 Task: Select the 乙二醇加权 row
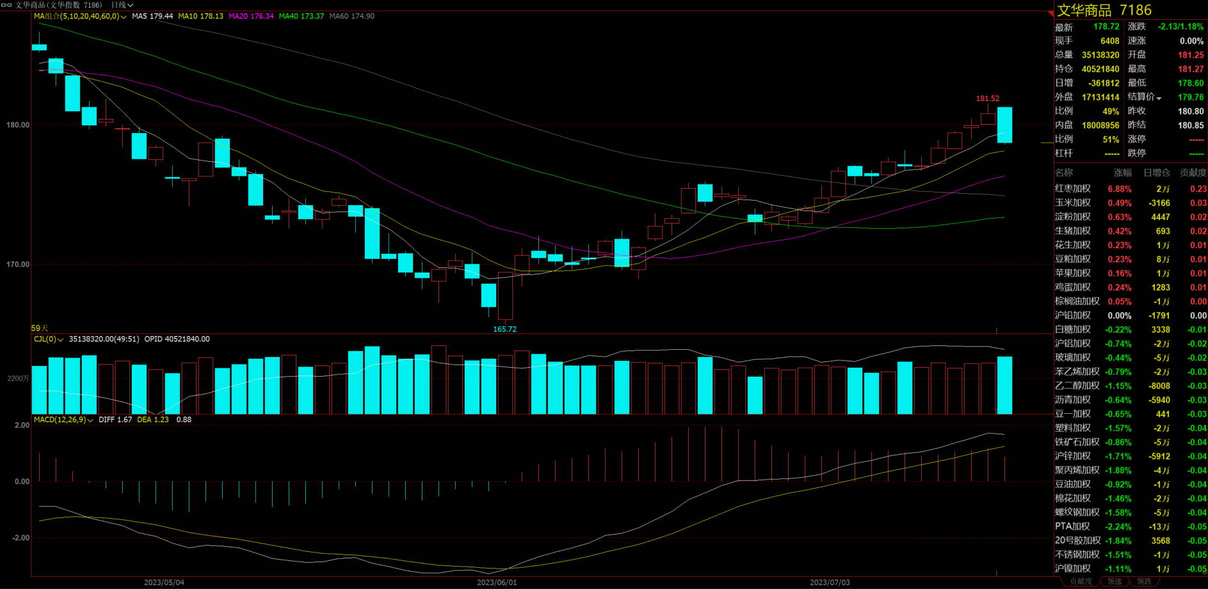1131,386
